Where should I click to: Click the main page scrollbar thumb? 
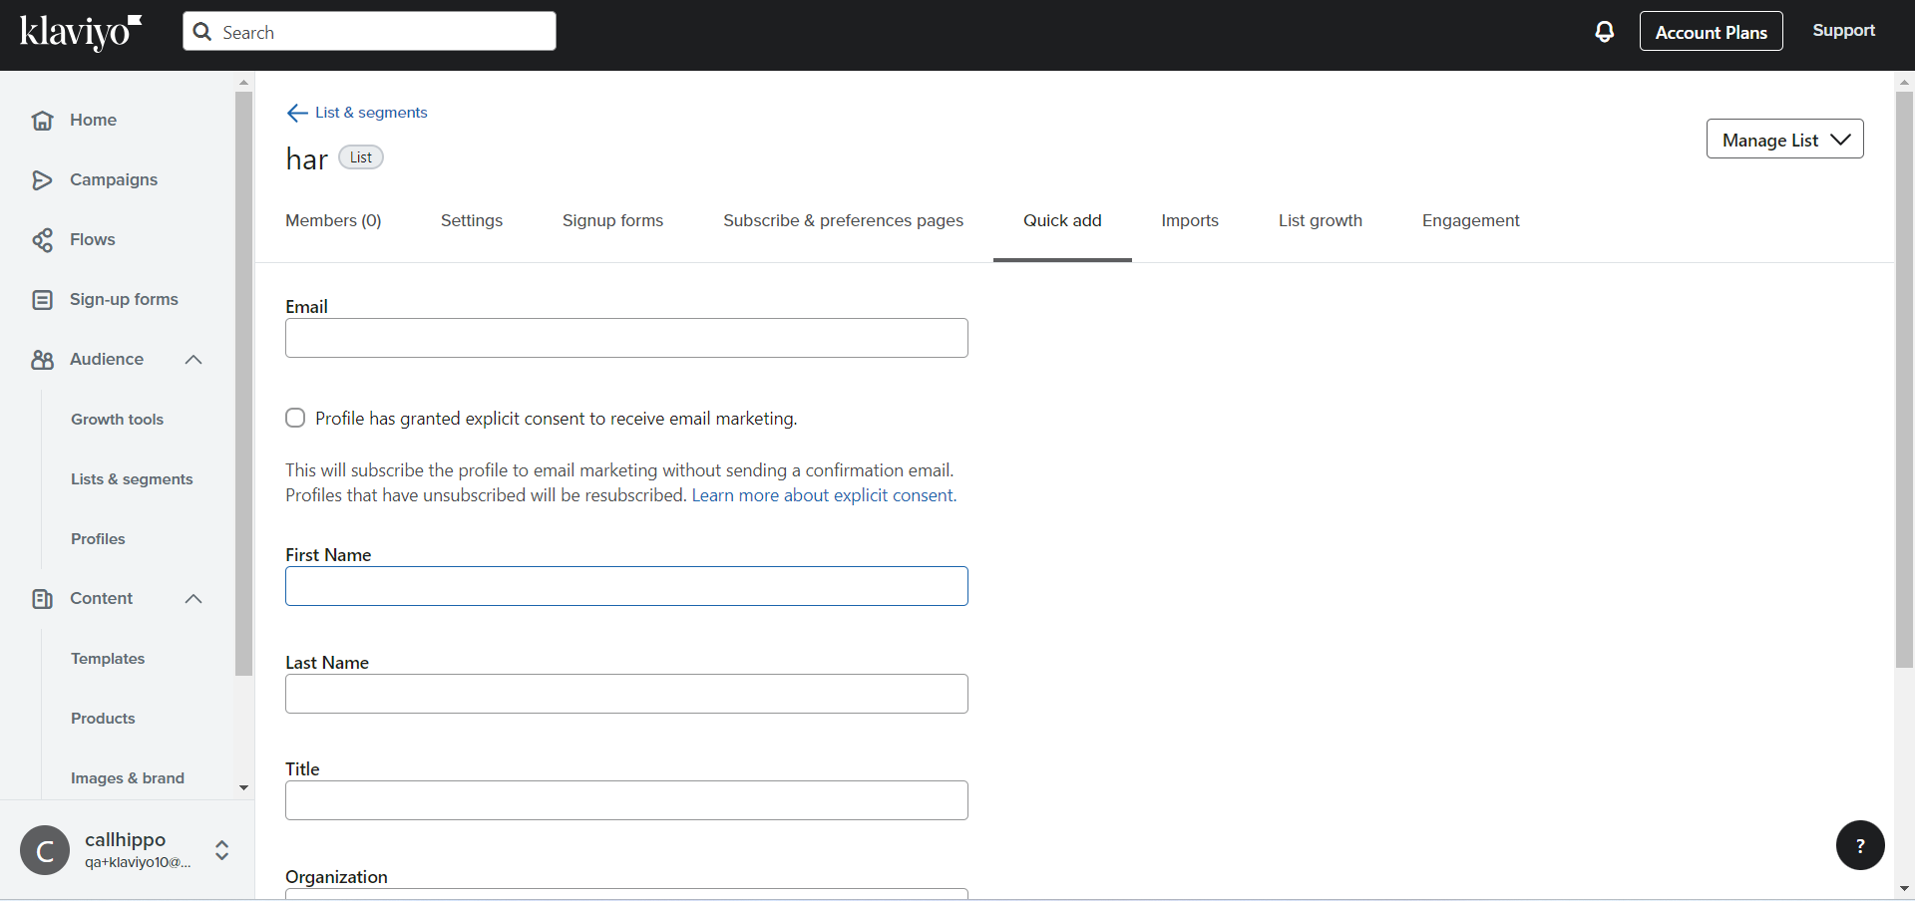[x=1904, y=379]
